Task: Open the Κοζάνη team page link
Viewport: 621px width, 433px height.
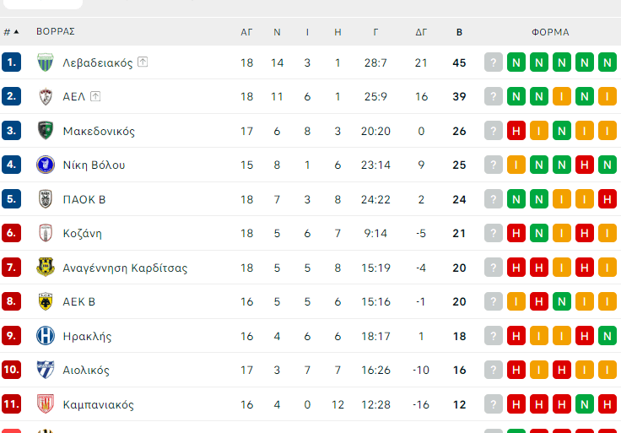Action: (82, 234)
